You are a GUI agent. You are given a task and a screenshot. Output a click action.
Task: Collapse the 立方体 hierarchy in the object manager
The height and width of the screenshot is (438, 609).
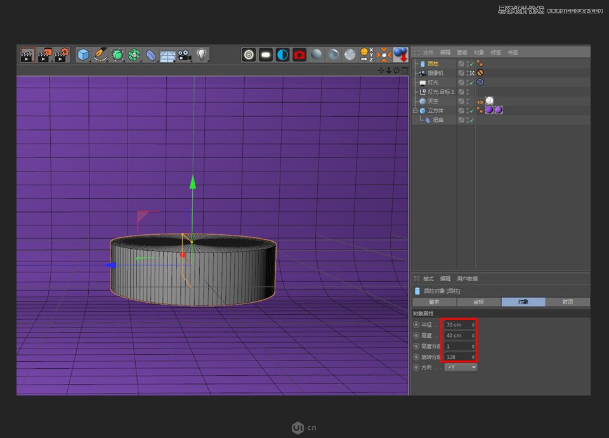[416, 110]
